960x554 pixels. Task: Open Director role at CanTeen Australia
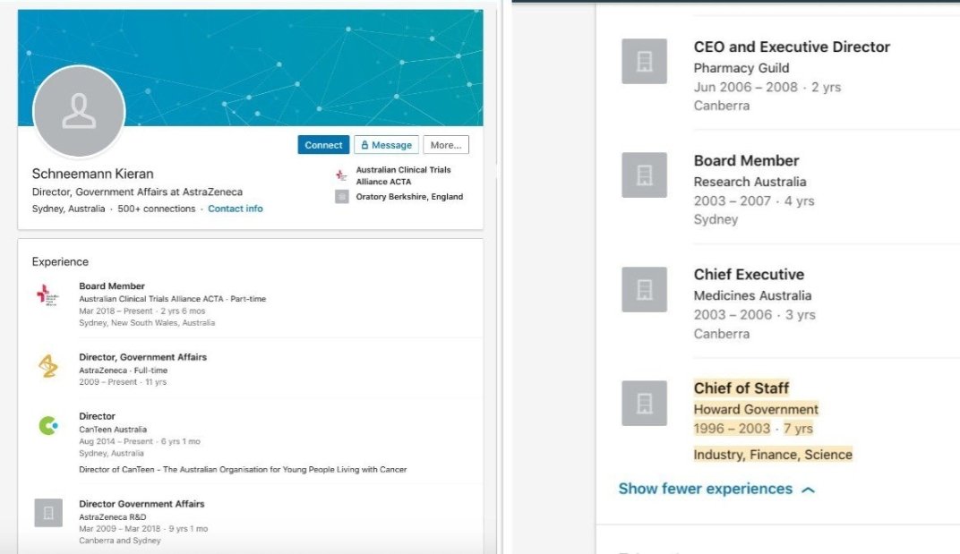pos(97,415)
